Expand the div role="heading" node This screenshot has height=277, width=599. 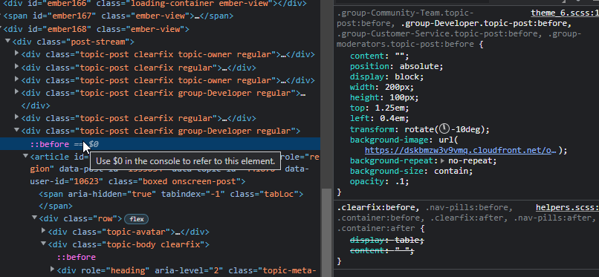click(x=53, y=270)
